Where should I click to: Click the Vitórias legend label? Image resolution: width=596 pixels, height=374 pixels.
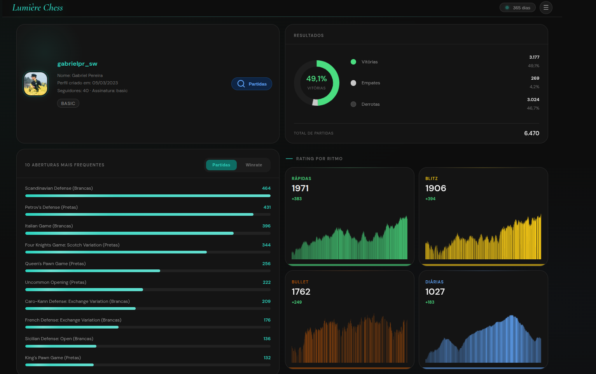(x=369, y=62)
